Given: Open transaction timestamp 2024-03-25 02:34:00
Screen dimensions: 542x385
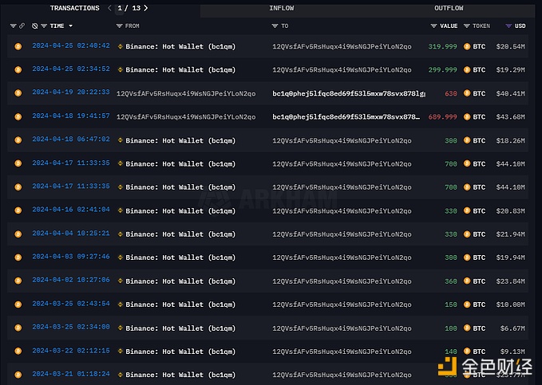Looking at the screenshot, I should click(71, 327).
